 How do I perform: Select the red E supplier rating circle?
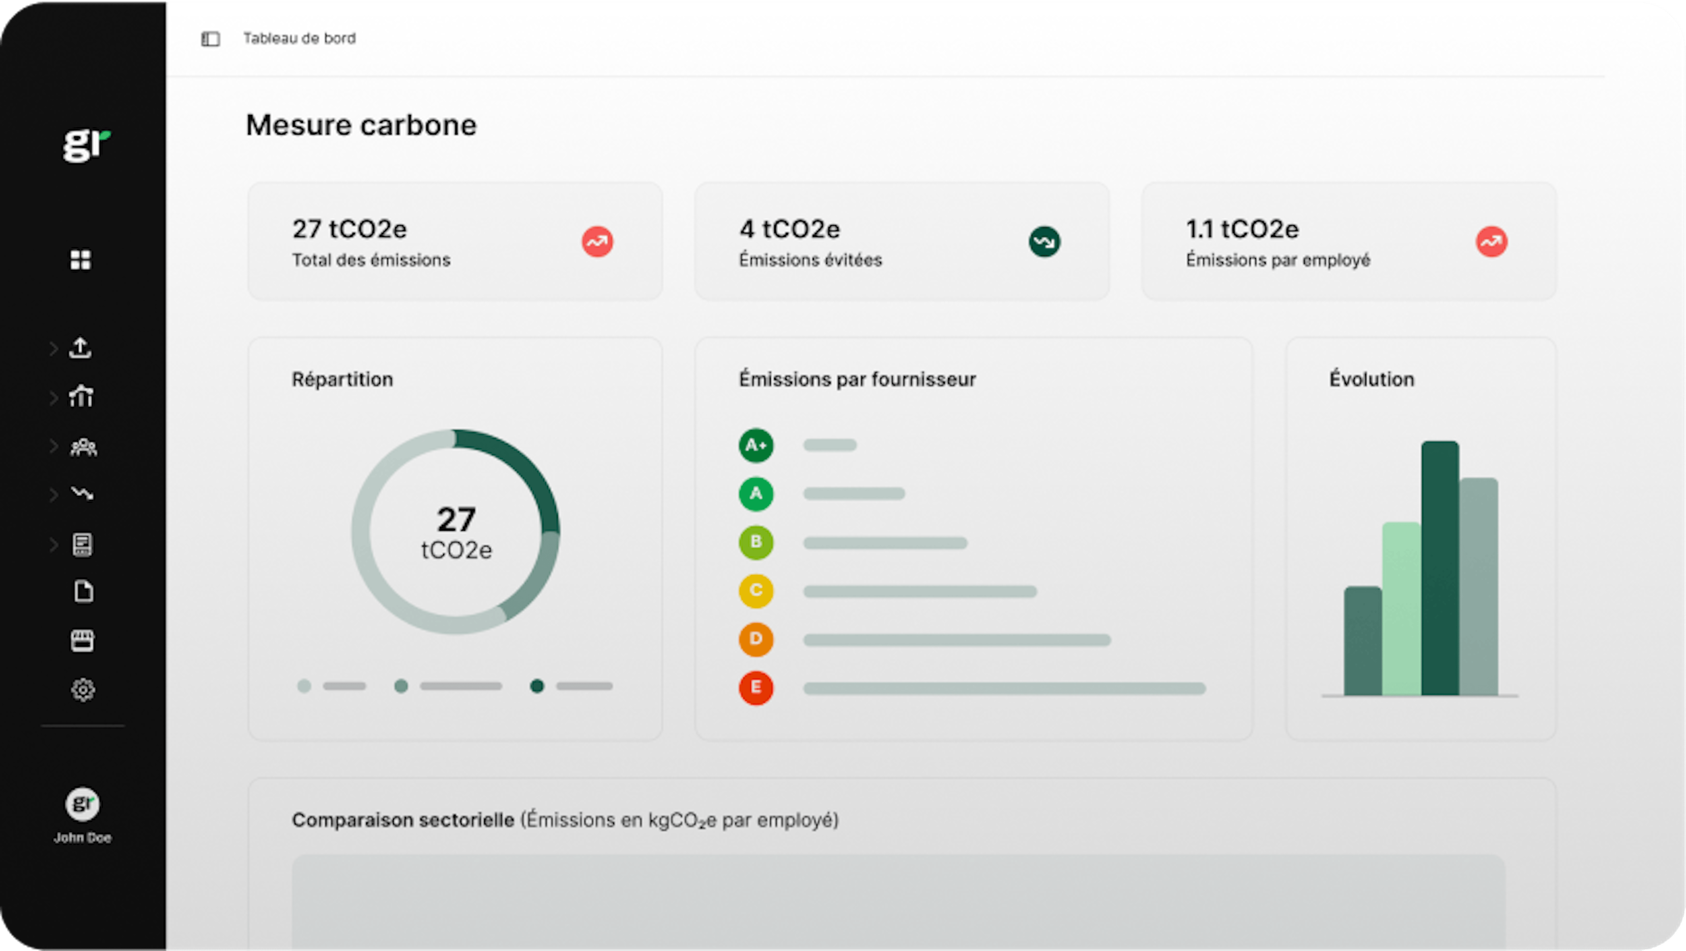click(756, 687)
